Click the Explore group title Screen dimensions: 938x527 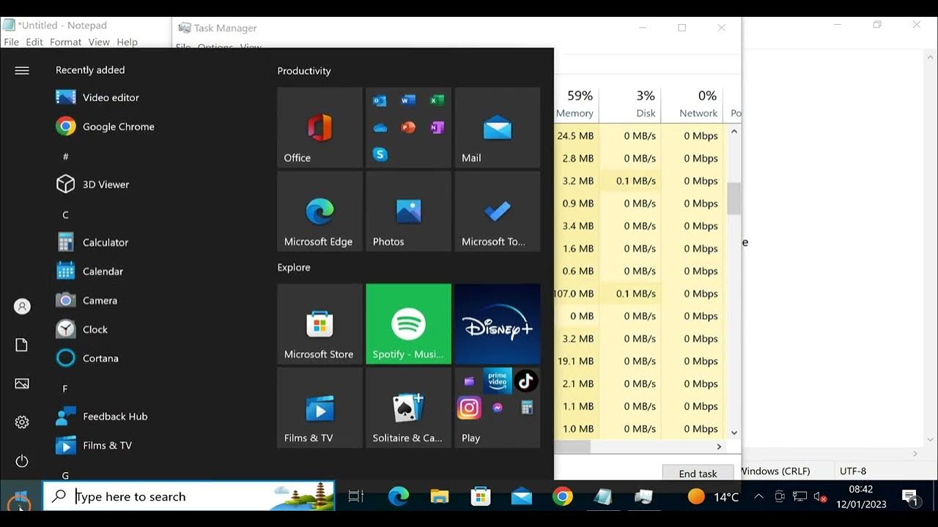(x=294, y=267)
